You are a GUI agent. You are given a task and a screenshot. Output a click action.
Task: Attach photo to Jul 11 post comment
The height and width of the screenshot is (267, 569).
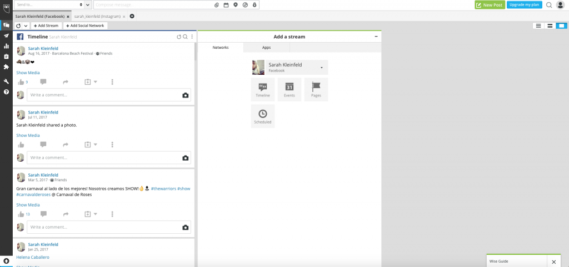click(x=186, y=158)
